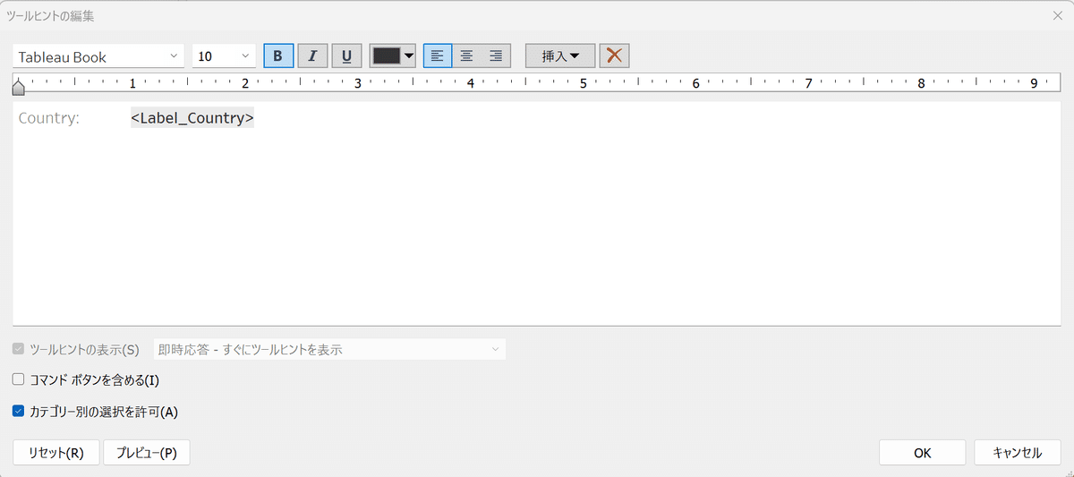
Task: Align text left
Action: click(438, 55)
